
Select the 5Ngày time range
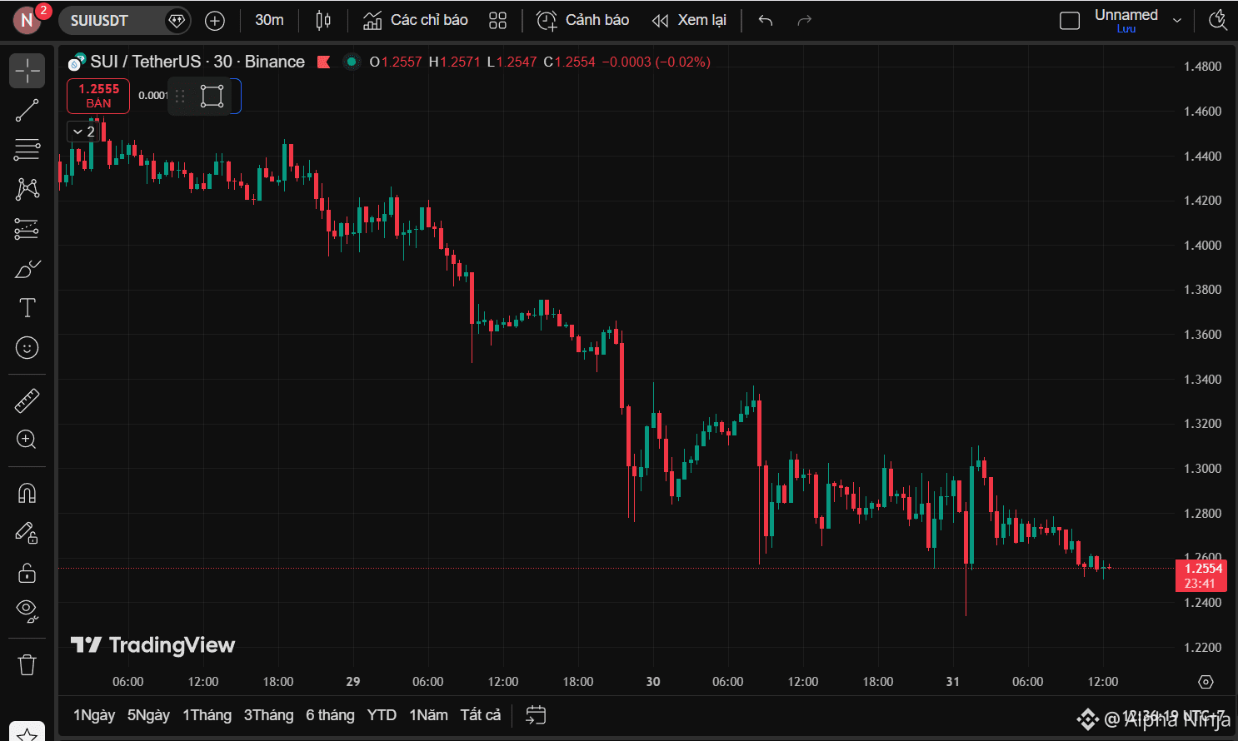pos(148,715)
